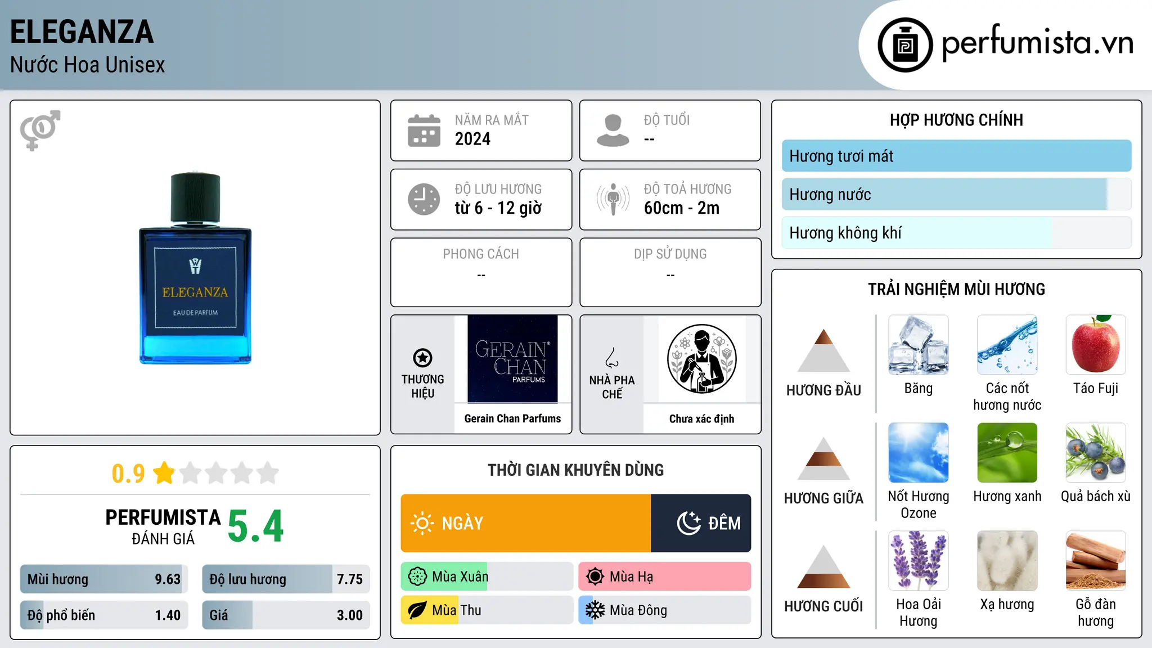Click the release year 2024
This screenshot has height=648, width=1152.
point(472,139)
